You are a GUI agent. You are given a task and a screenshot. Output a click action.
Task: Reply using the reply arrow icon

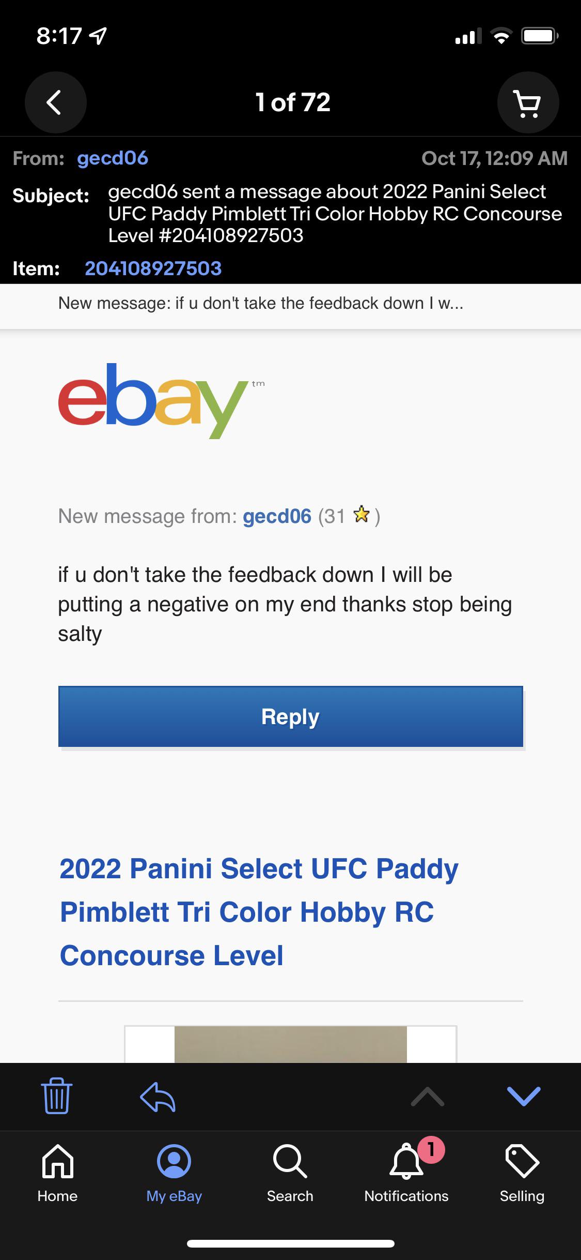click(x=158, y=1097)
